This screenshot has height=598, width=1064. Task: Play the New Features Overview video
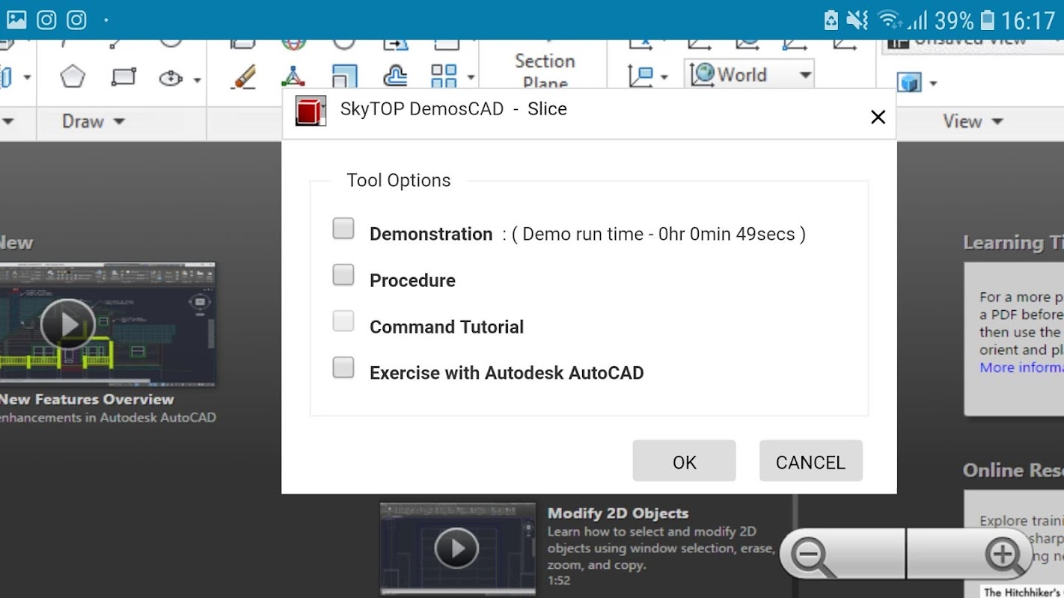click(x=68, y=324)
